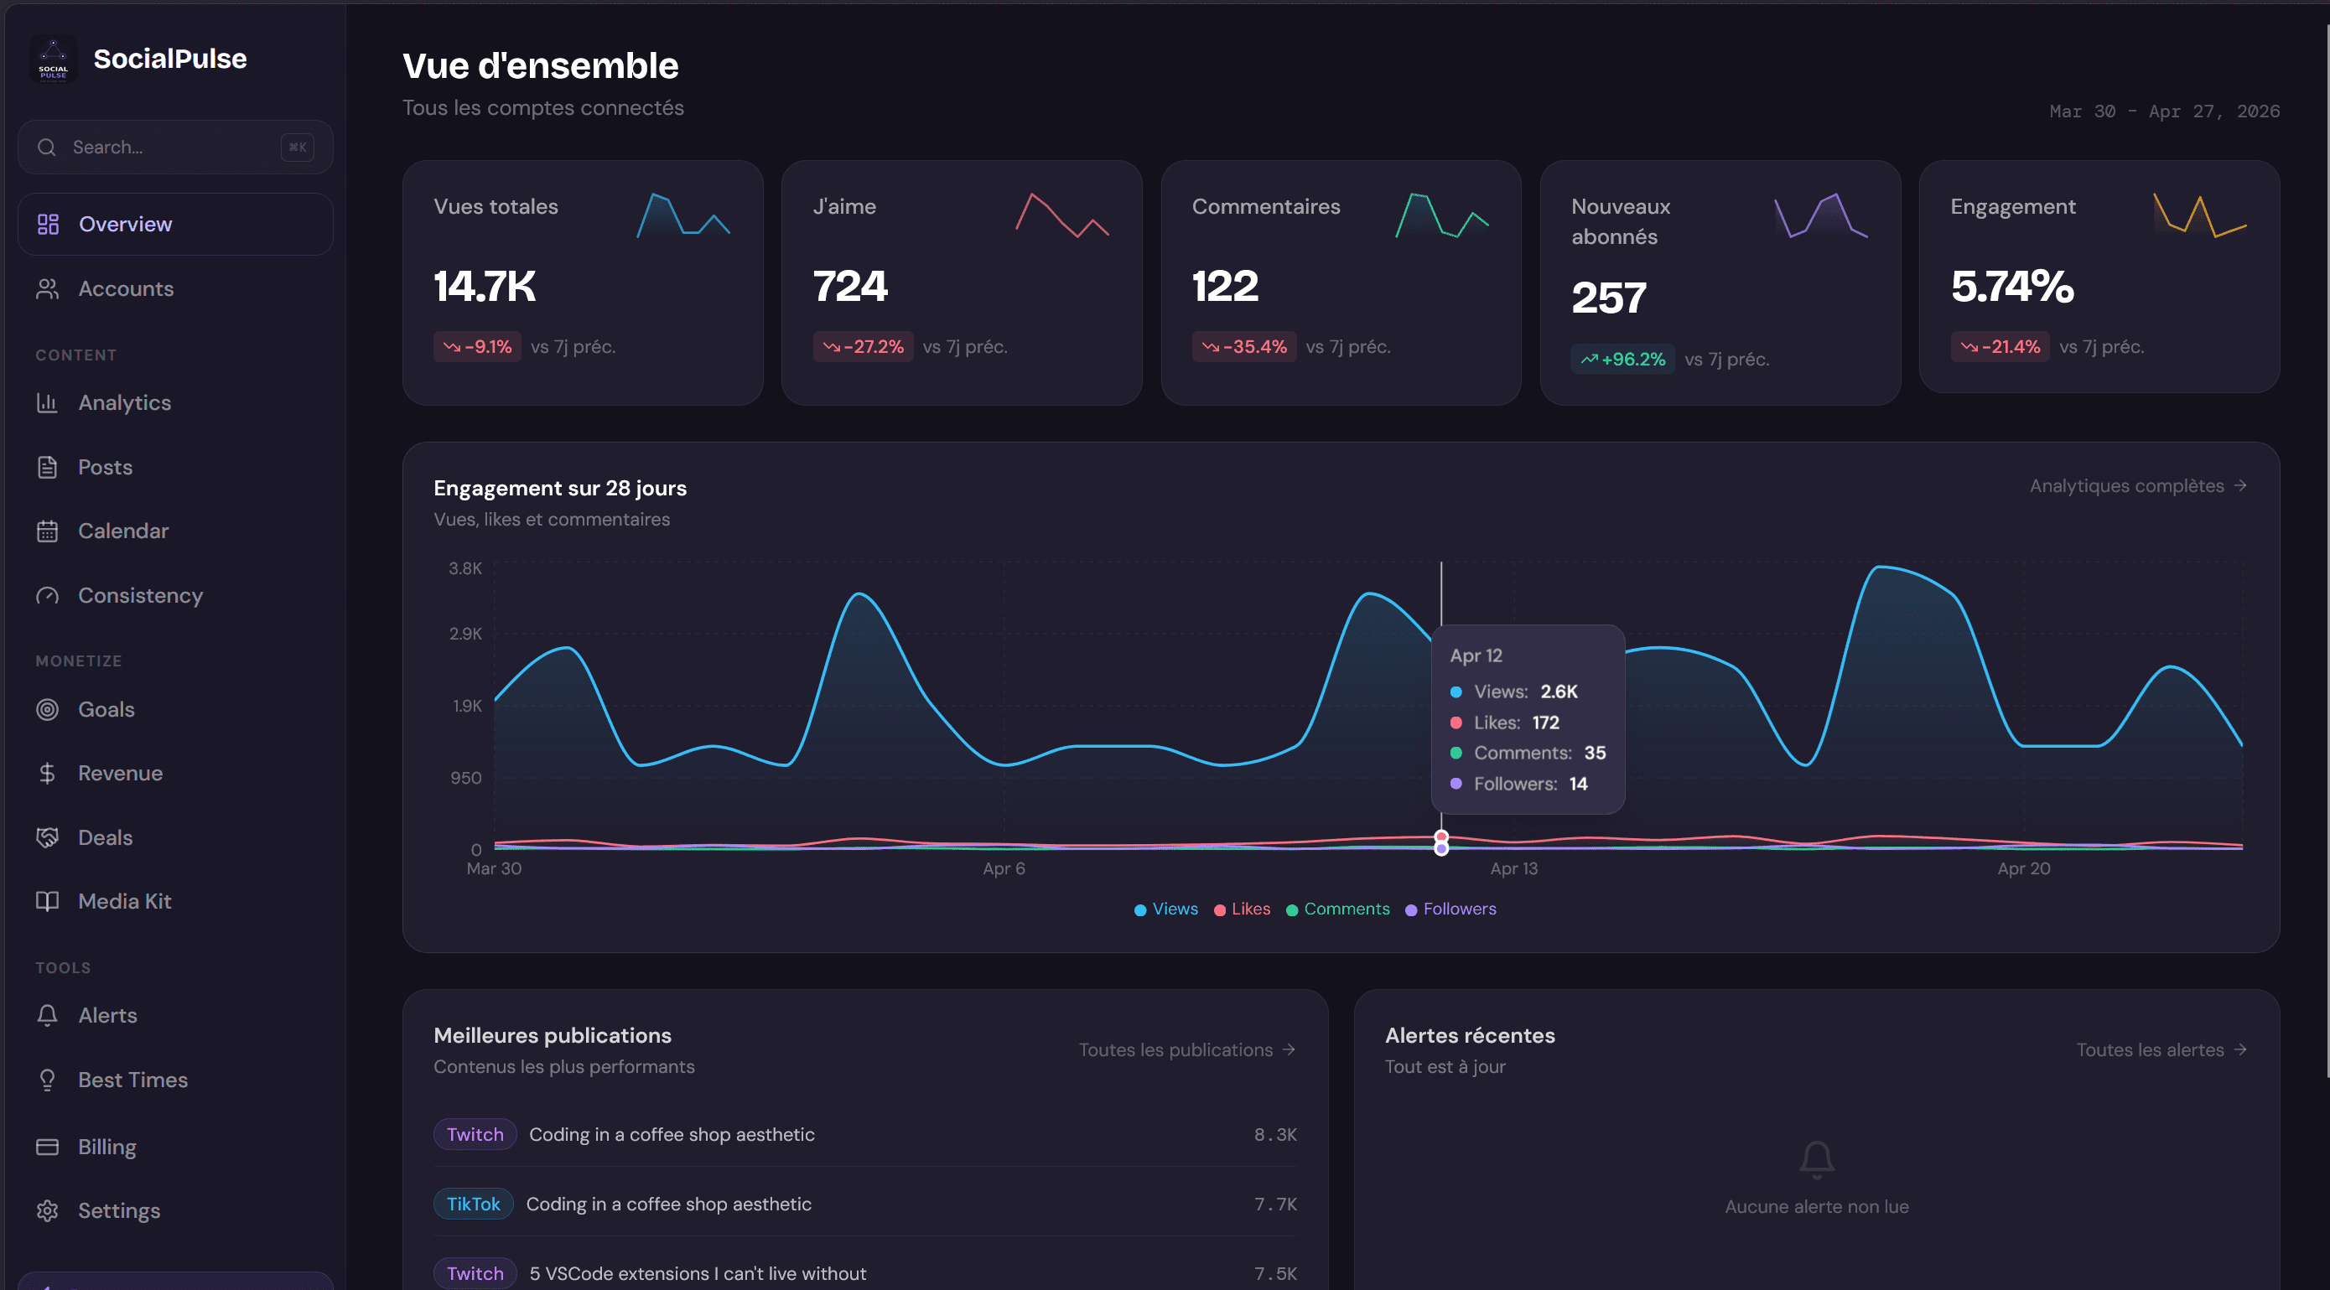
Task: Click the ⌘K shortcut badge
Action: point(297,148)
